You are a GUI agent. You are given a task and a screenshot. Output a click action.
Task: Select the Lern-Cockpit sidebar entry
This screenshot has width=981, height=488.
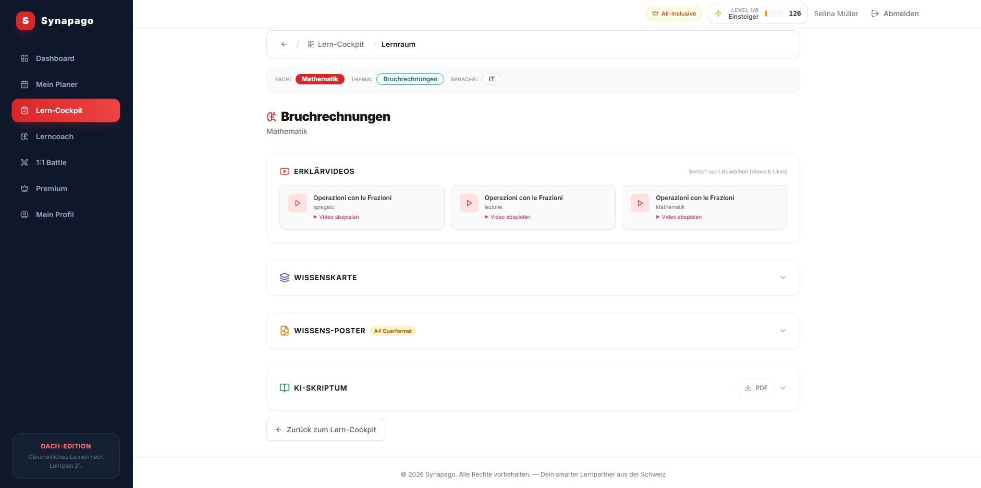pyautogui.click(x=66, y=110)
